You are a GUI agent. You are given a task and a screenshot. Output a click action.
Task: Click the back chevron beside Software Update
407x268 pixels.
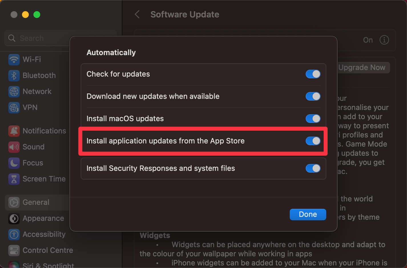137,14
